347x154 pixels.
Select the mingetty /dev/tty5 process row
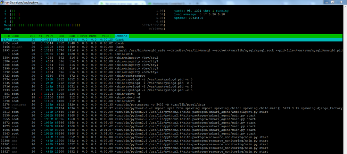click(x=172, y=68)
